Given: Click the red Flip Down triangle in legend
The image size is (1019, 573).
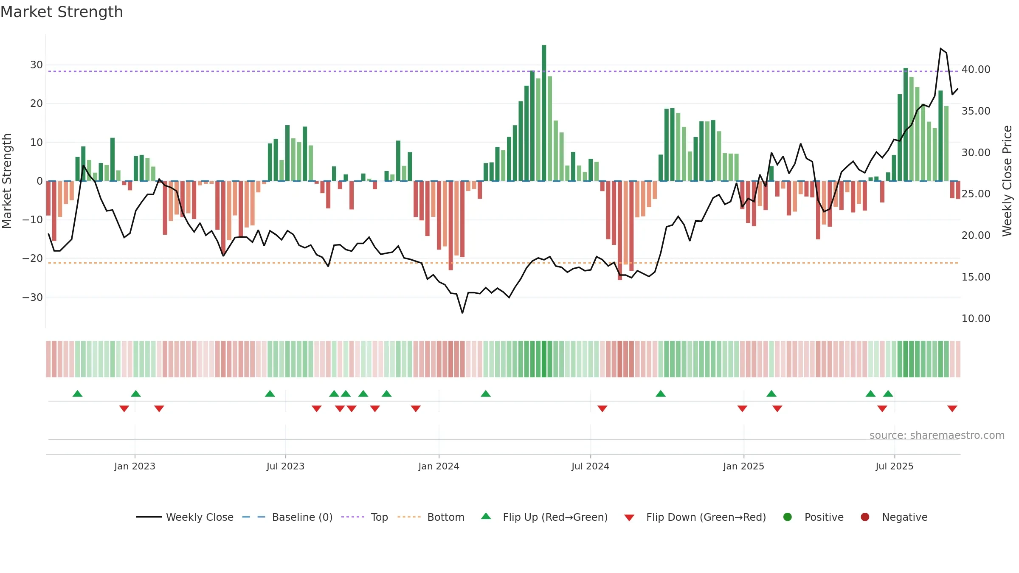Looking at the screenshot, I should [629, 518].
